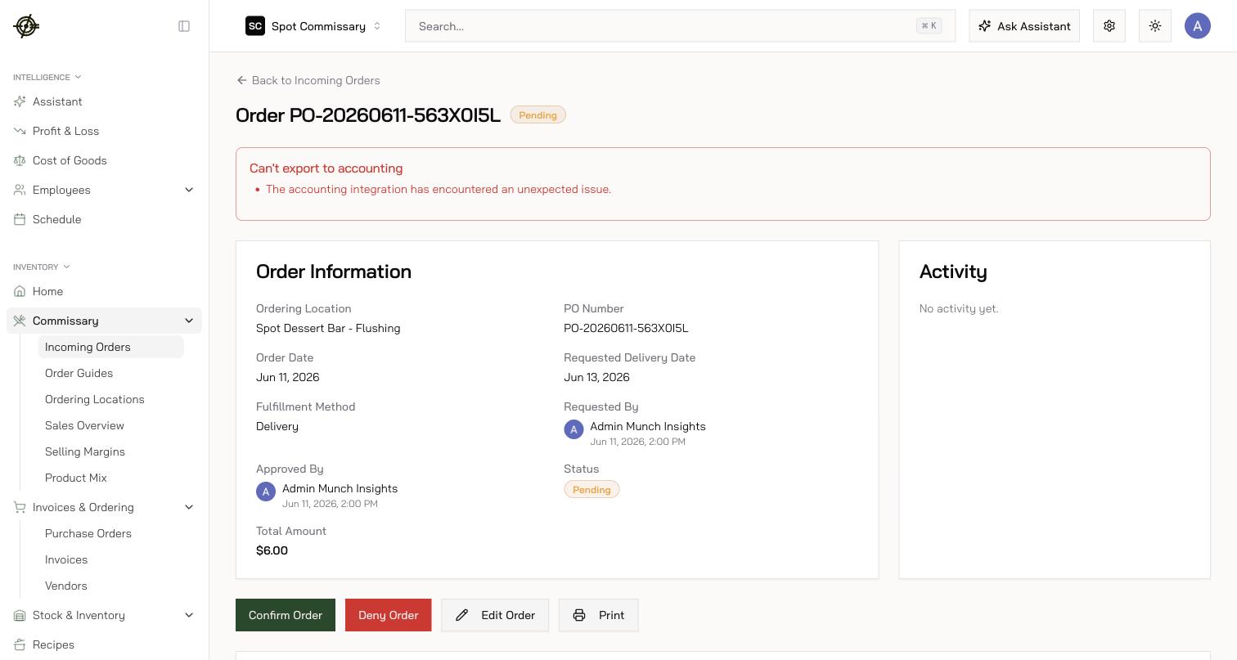Click the Assistant sparkle icon in sidebar
This screenshot has width=1237, height=660.
[20, 101]
